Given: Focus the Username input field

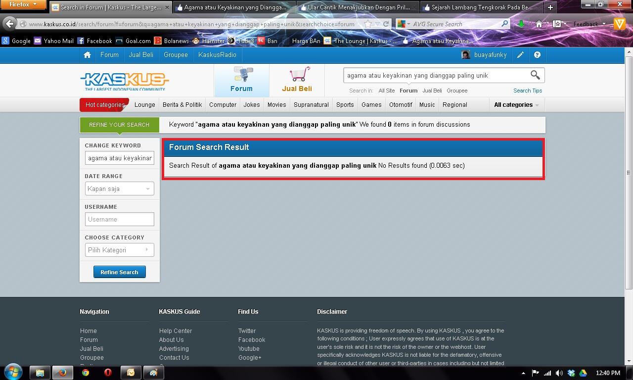Looking at the screenshot, I should [x=119, y=219].
